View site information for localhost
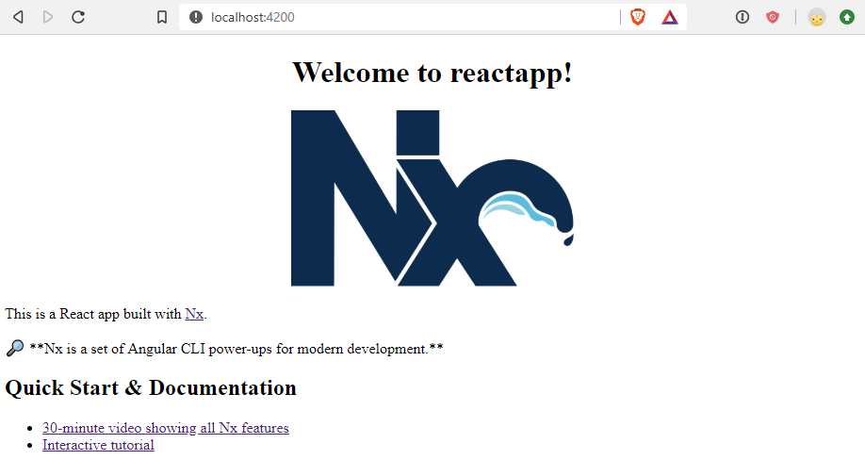Screen dimensions: 865x476 pyautogui.click(x=196, y=17)
